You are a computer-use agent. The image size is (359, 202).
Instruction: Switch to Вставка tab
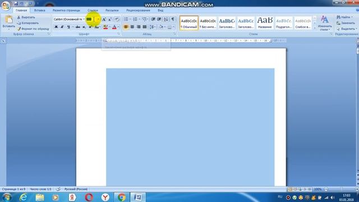pyautogui.click(x=39, y=10)
